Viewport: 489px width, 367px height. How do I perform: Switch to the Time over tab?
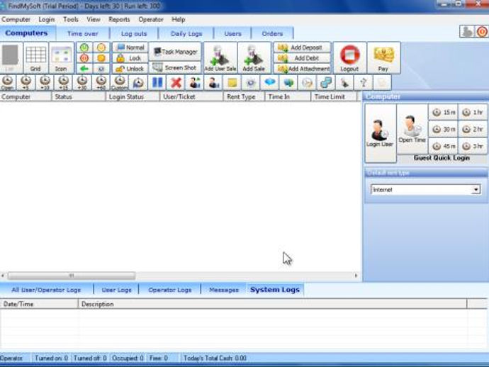83,34
